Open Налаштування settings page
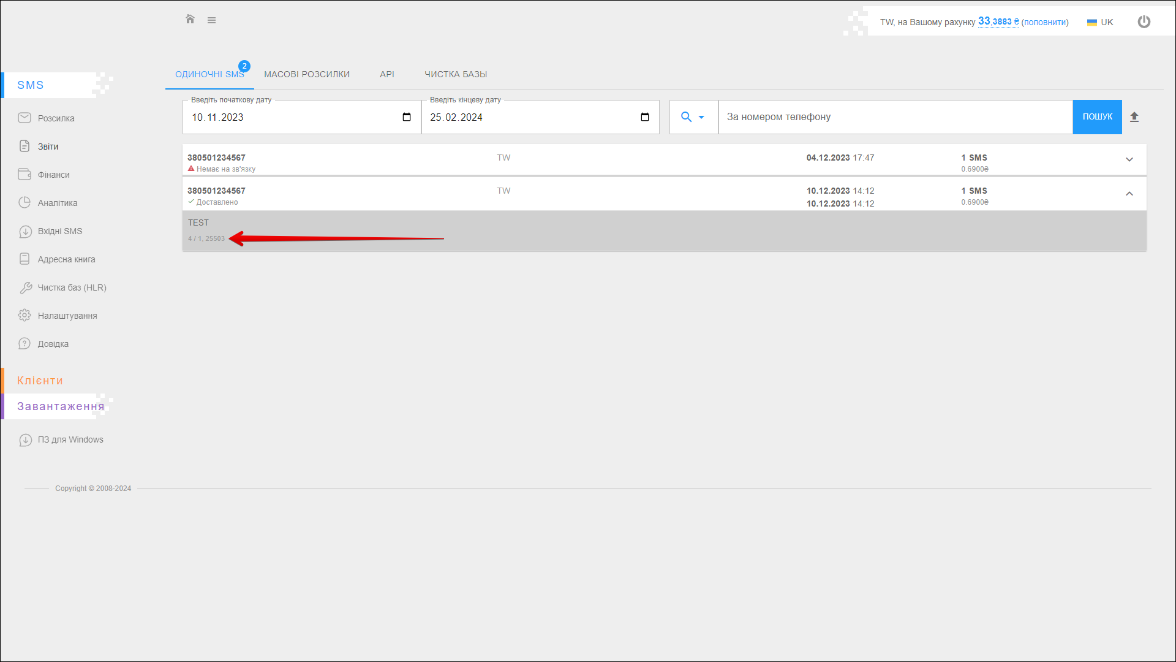 (67, 316)
